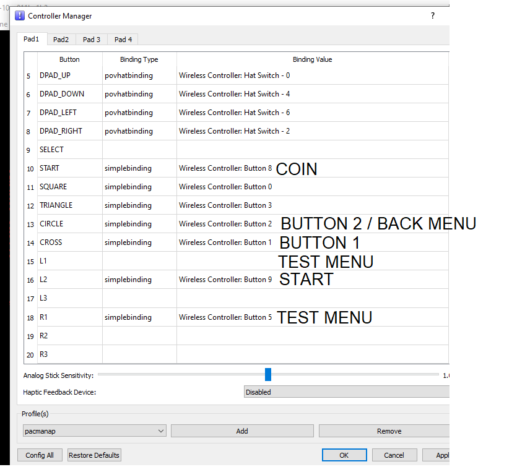Viewport: 517px width, 467px height.
Task: Click the Analog Stick Sensitivity slider handle
Action: point(268,374)
